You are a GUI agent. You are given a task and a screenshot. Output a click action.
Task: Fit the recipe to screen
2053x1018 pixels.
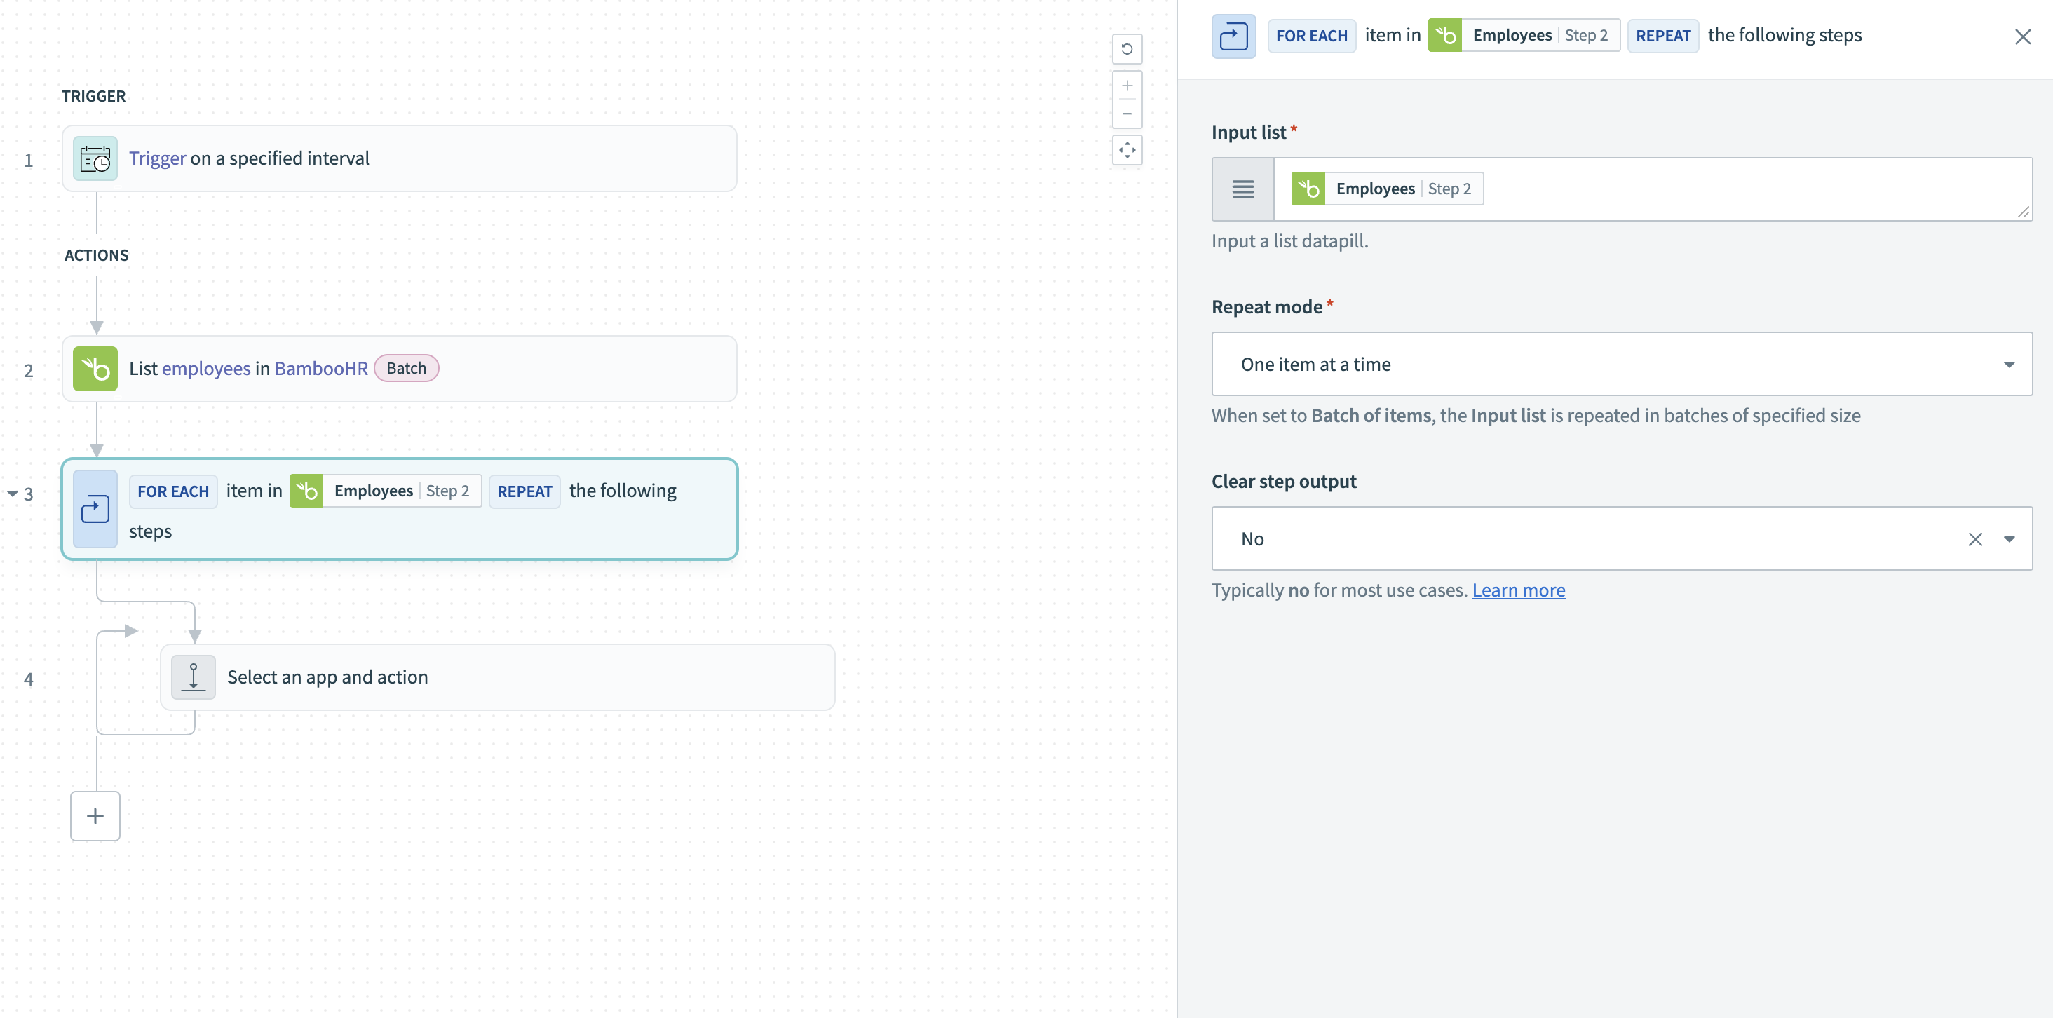[1127, 150]
